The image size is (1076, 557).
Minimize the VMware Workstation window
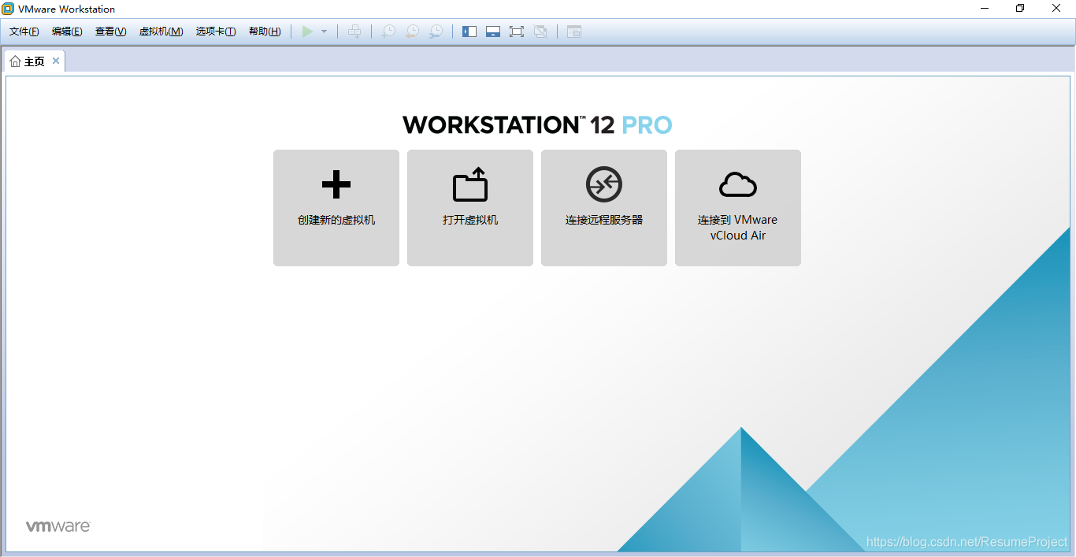(985, 9)
